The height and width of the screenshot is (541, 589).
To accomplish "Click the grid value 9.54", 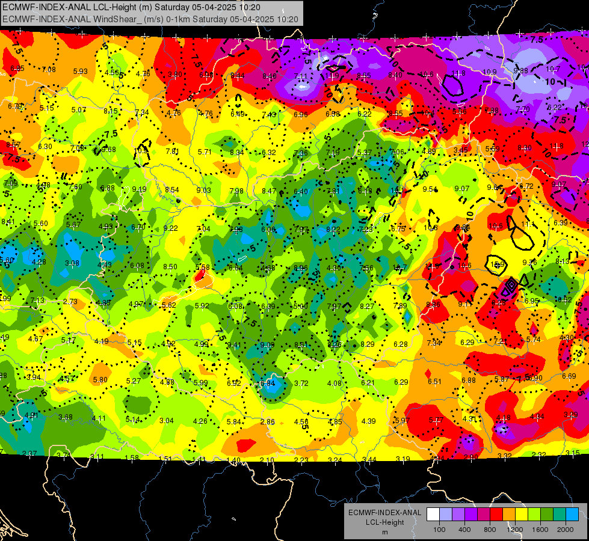I will click(x=430, y=189).
